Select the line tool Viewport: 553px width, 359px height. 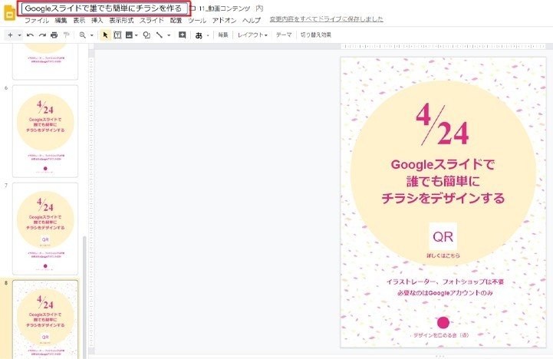click(160, 35)
